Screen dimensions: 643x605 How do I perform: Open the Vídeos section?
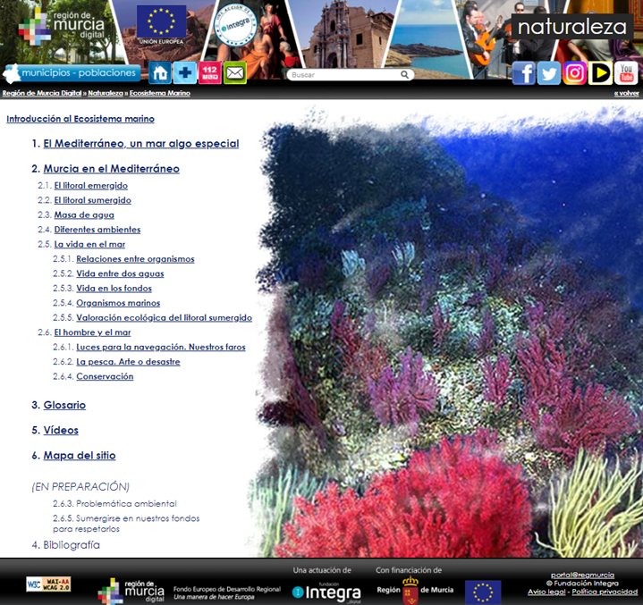[x=61, y=430]
